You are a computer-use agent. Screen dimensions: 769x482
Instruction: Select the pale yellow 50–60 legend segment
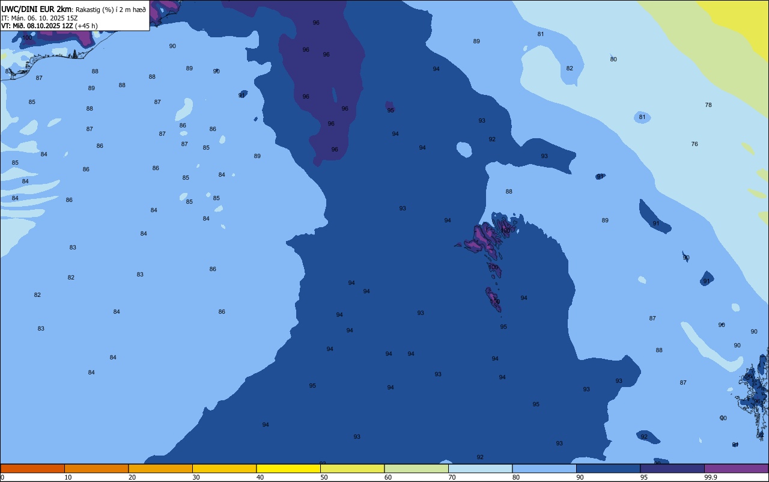click(x=352, y=468)
